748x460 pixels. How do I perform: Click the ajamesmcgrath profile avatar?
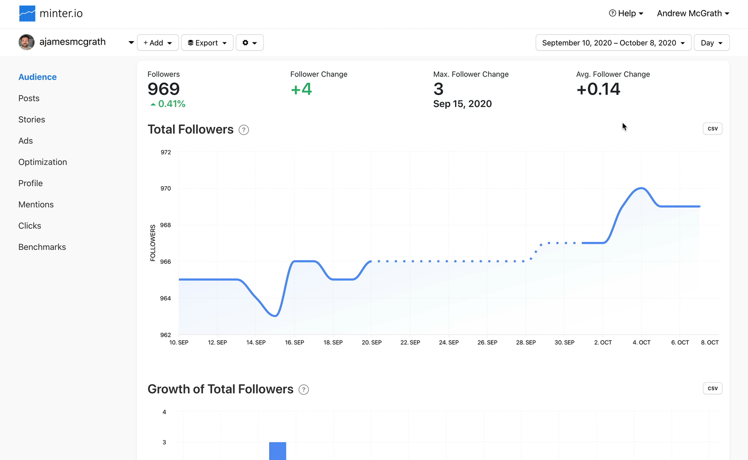[27, 42]
